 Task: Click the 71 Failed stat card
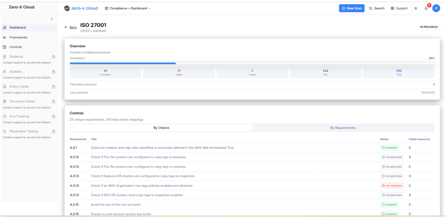(x=179, y=72)
